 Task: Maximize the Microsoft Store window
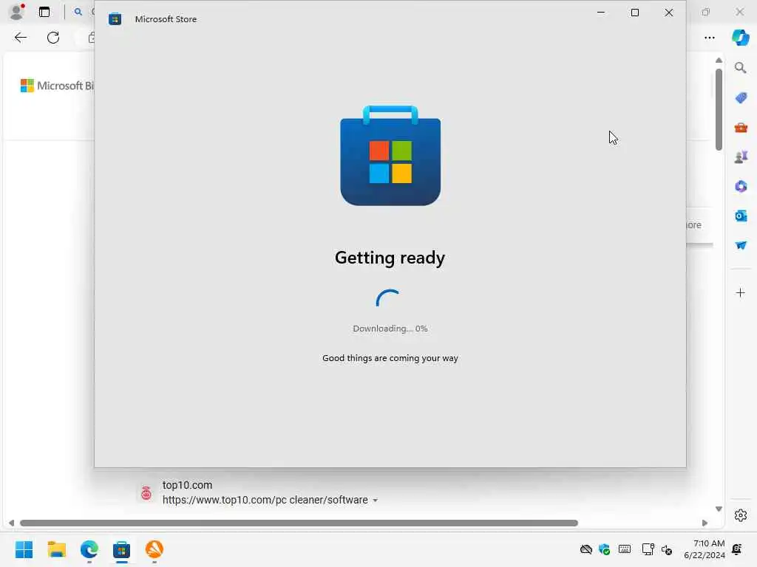[x=635, y=13]
